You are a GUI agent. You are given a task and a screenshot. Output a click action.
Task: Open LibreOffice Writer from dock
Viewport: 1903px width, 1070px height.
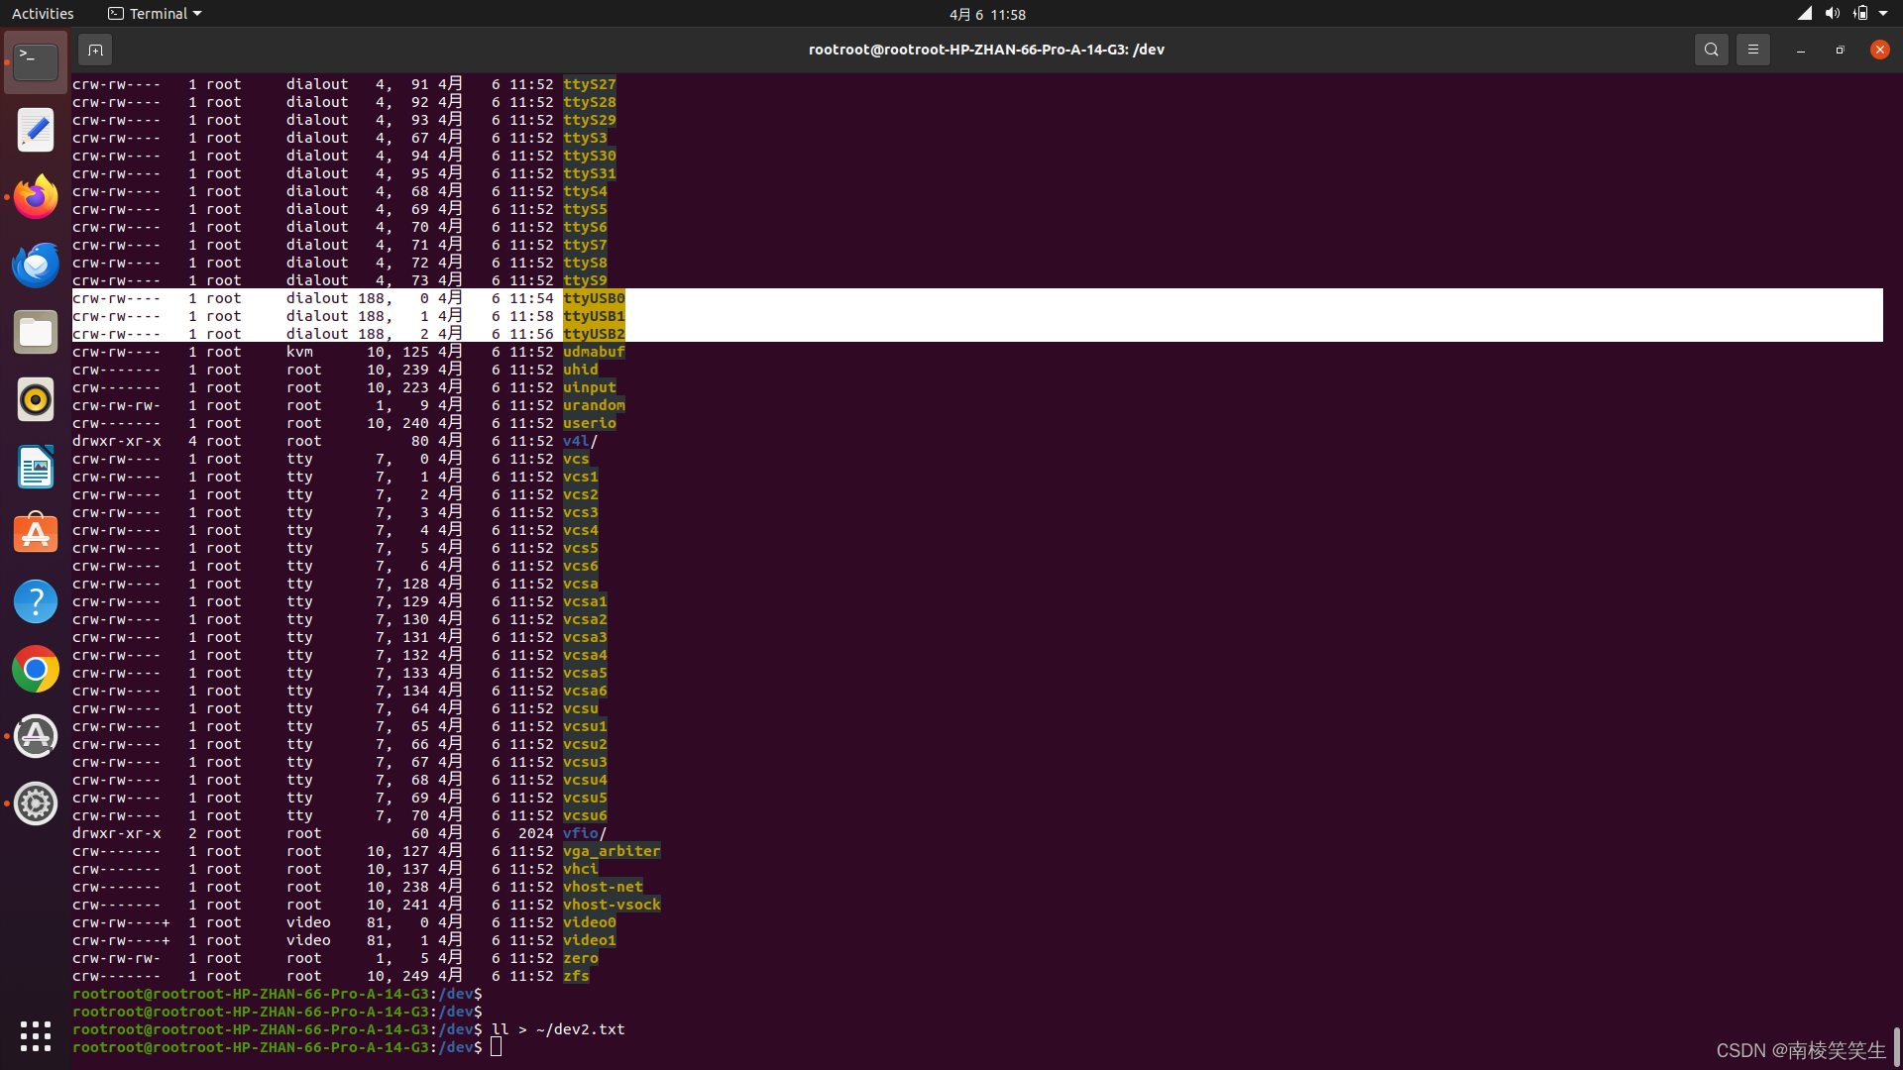(36, 467)
